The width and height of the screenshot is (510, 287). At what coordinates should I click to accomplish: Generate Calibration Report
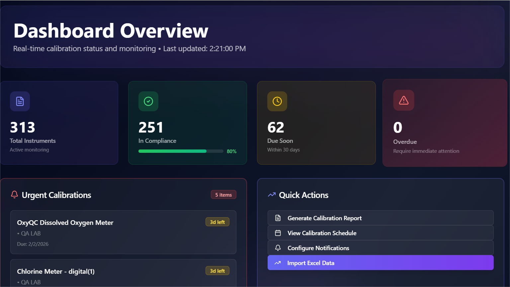pyautogui.click(x=381, y=218)
